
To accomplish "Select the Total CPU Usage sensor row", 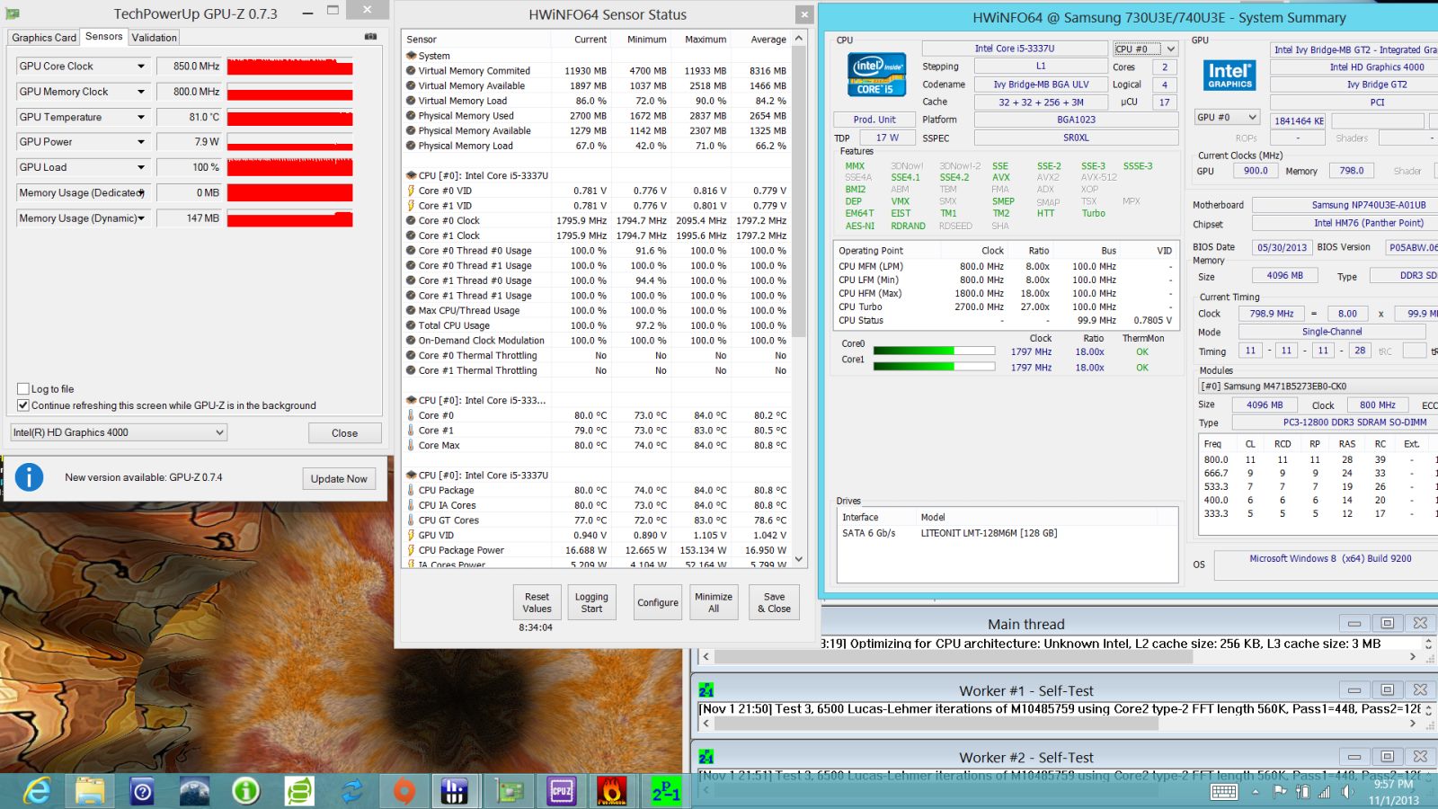I will pyautogui.click(x=597, y=325).
